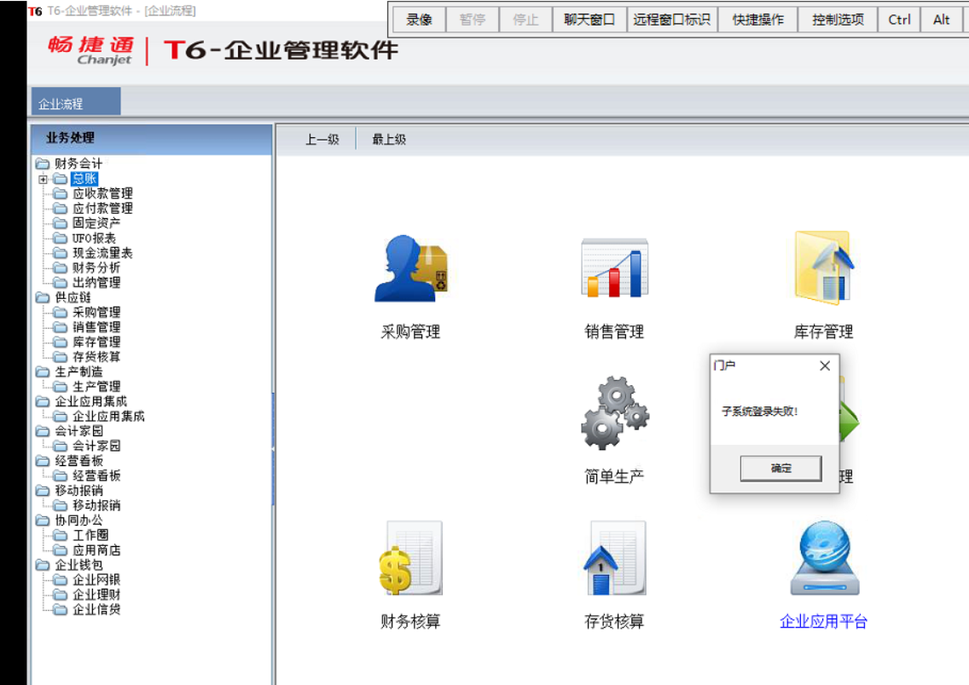
Task: Open the 快捷操作 menu
Action: pyautogui.click(x=757, y=20)
